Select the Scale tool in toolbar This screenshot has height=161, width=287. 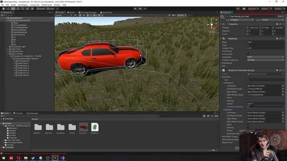coord(18,8)
